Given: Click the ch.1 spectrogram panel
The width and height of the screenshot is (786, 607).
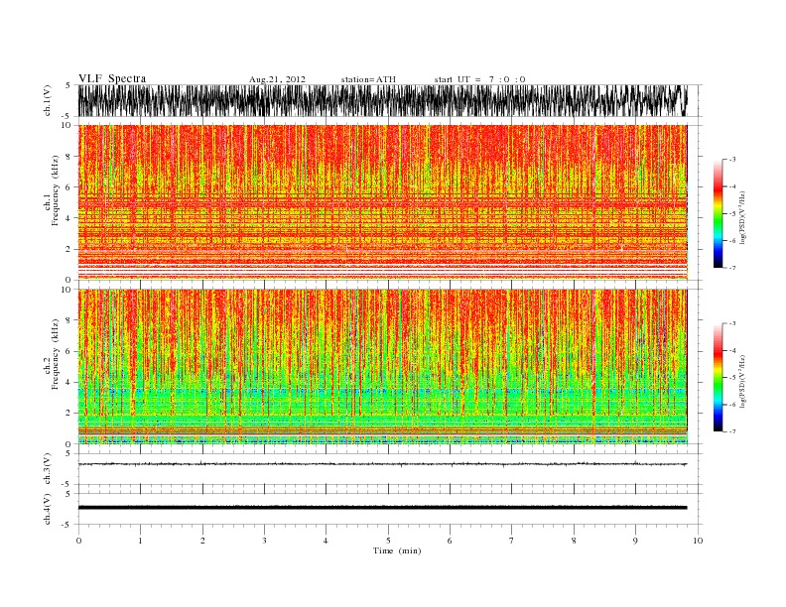Looking at the screenshot, I should point(383,202).
